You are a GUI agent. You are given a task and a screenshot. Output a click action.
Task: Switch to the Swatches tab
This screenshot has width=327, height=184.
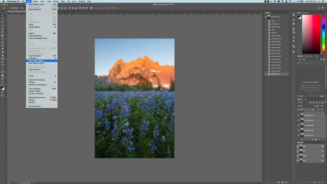[x=306, y=13]
